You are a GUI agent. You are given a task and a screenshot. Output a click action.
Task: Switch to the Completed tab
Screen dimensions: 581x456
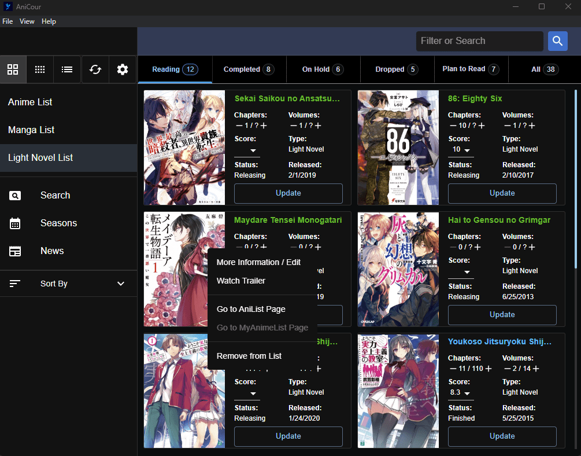249,69
